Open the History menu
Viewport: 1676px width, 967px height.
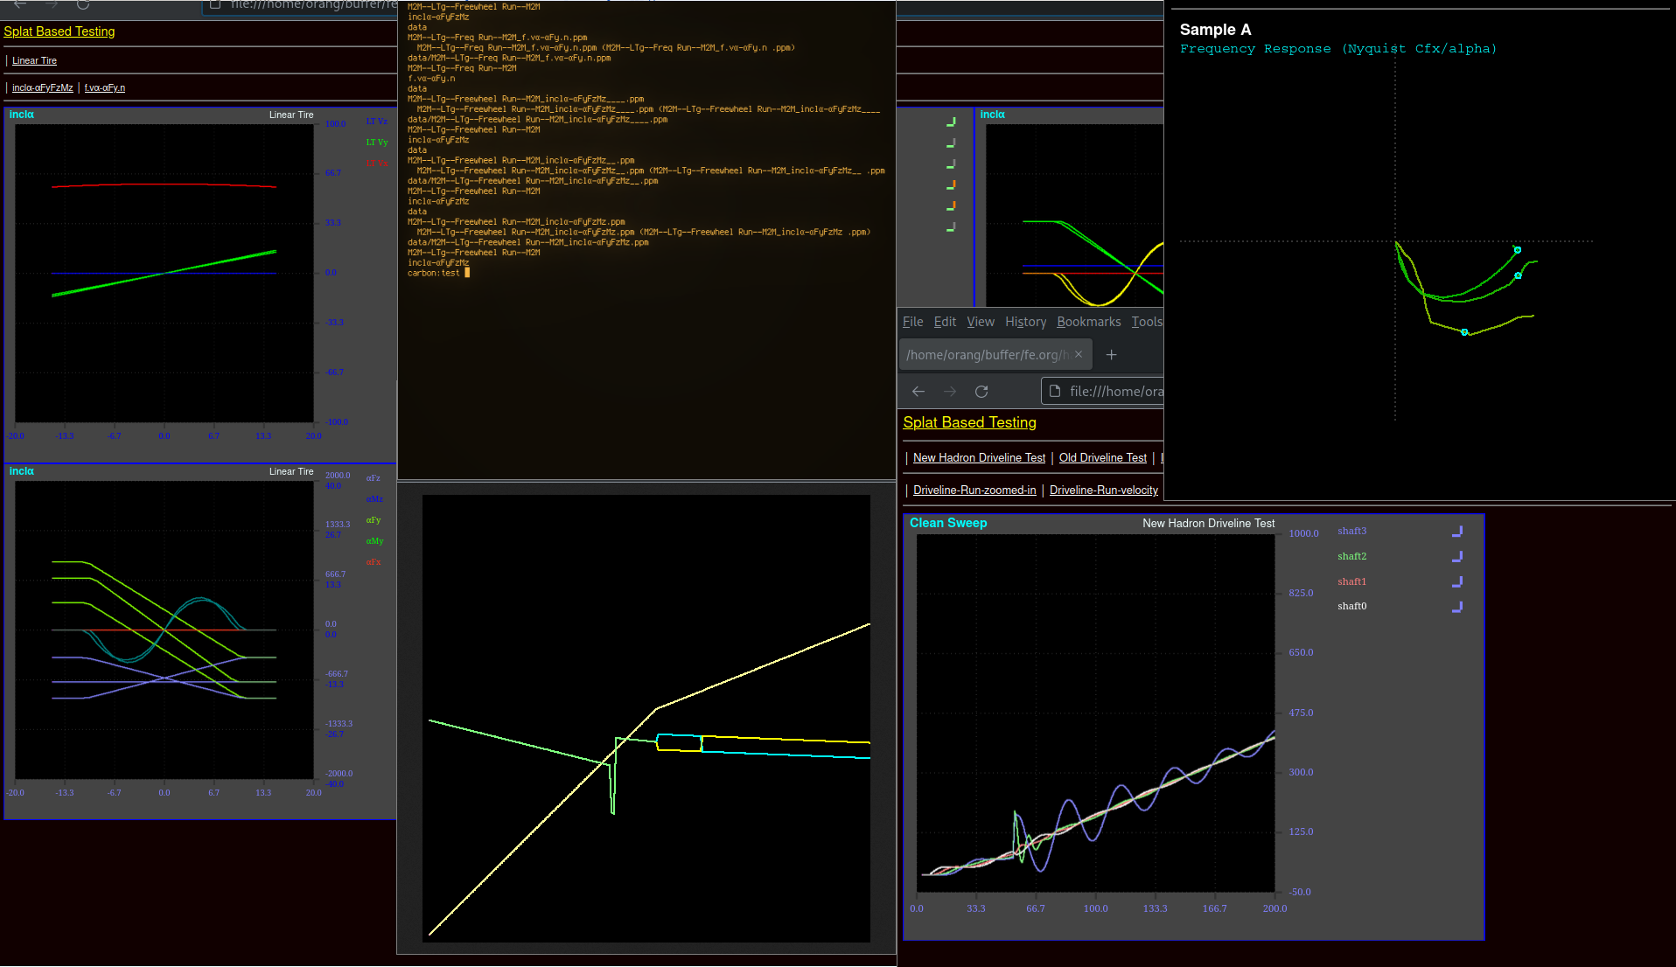(x=1026, y=322)
